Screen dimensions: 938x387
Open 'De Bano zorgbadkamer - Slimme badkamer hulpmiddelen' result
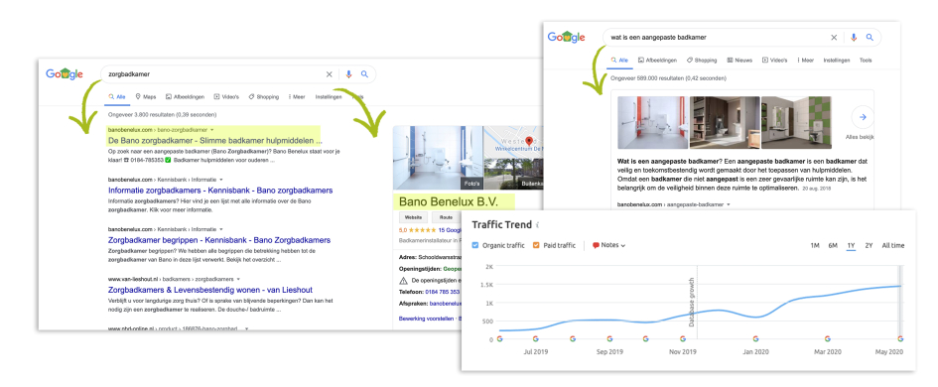pyautogui.click(x=215, y=141)
